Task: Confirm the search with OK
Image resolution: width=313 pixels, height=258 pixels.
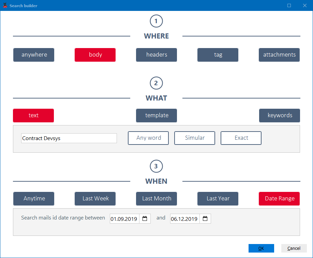Action: tap(261, 248)
